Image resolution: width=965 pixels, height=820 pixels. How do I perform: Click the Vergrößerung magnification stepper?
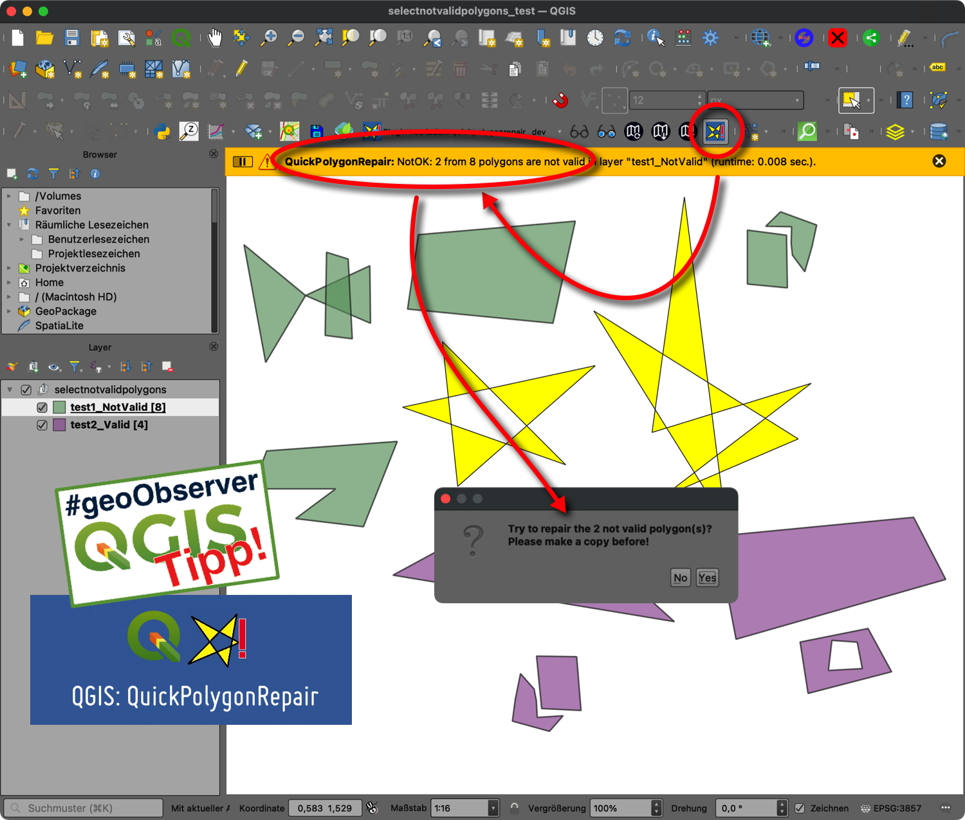point(656,808)
